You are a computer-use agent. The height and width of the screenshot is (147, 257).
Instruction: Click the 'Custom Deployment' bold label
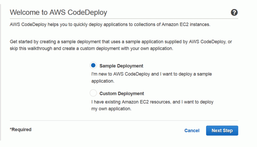[x=122, y=94]
